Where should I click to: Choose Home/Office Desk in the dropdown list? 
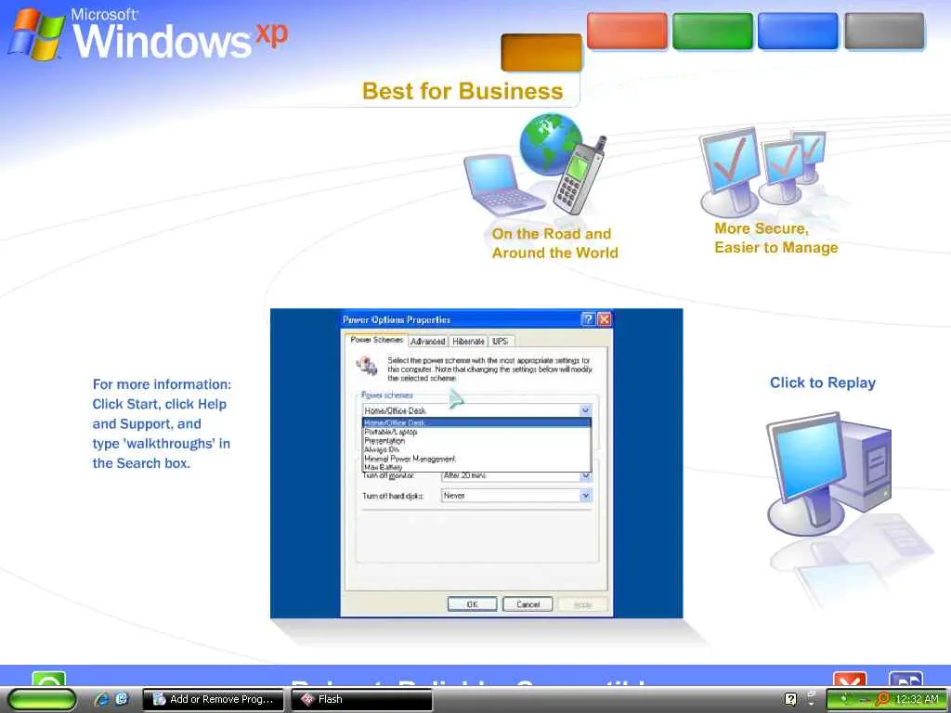(x=476, y=422)
